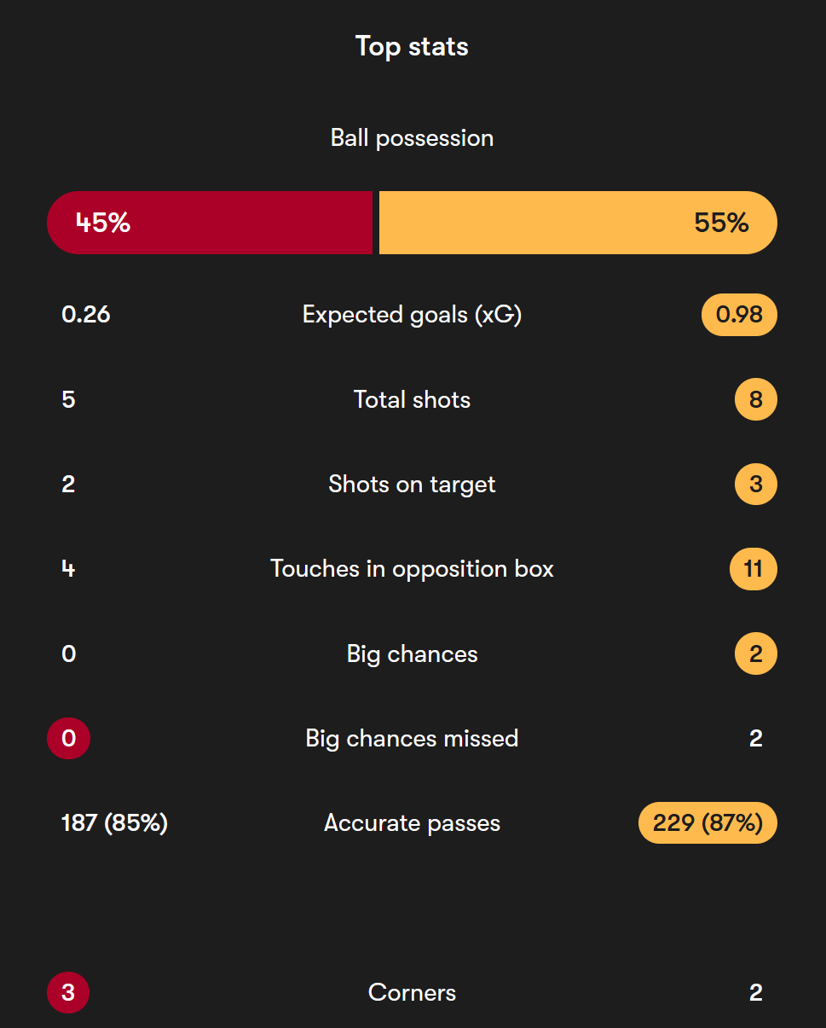826x1028 pixels.
Task: Click the Accurate passes label
Action: click(412, 823)
